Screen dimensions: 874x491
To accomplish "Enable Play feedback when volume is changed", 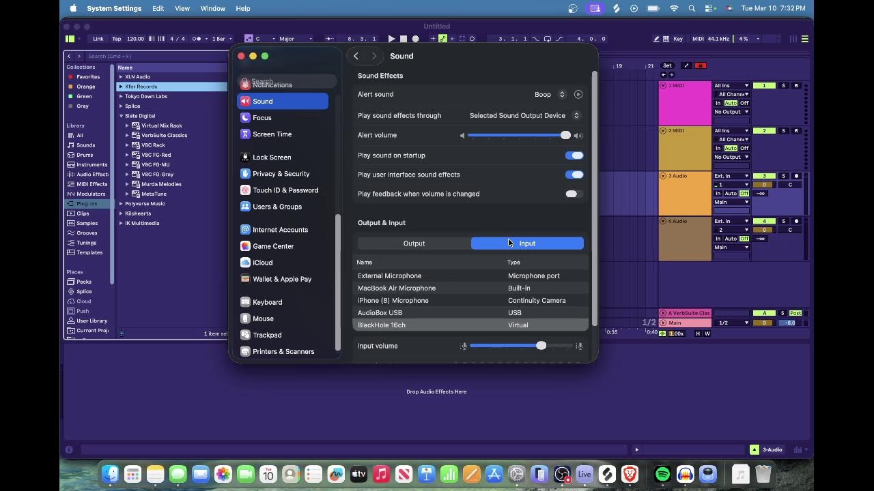I will 574,194.
